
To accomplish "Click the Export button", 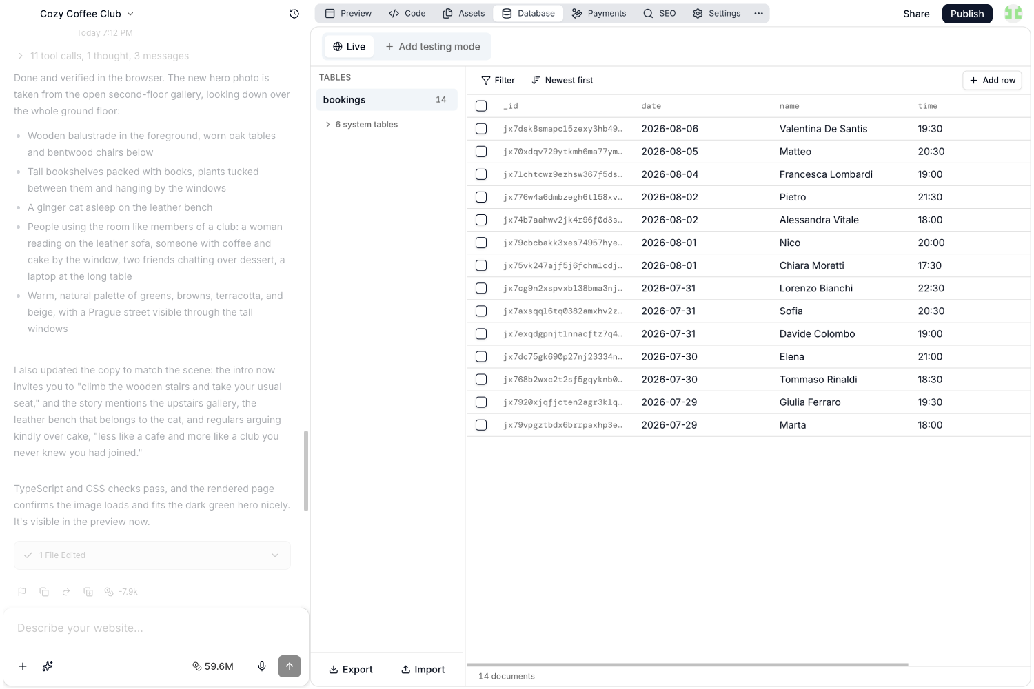I will click(x=351, y=669).
